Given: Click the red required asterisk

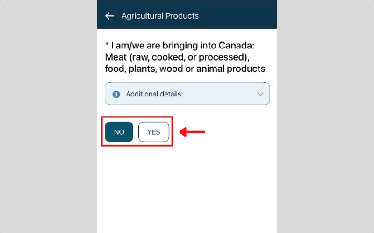Looking at the screenshot, I should (107, 45).
